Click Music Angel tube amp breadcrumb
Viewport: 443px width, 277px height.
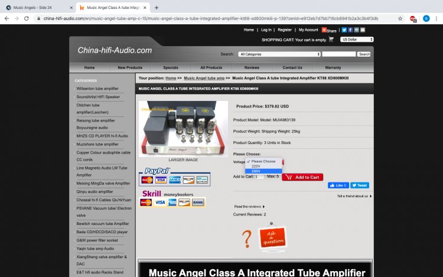click(x=204, y=78)
